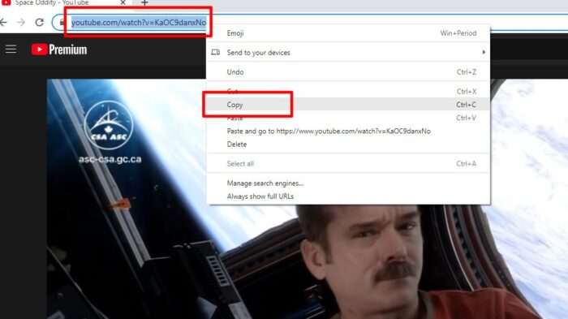Open the YouTube hamburger menu
The width and height of the screenshot is (568, 319).
(11, 50)
